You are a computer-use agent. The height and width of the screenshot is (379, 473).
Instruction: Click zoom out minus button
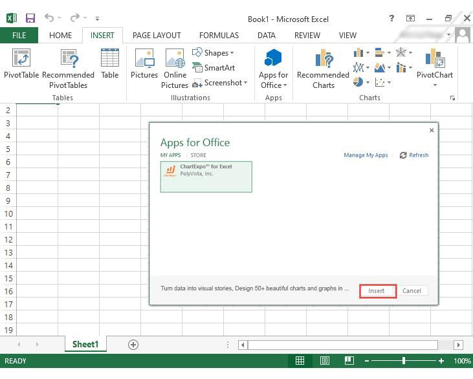pos(367,361)
